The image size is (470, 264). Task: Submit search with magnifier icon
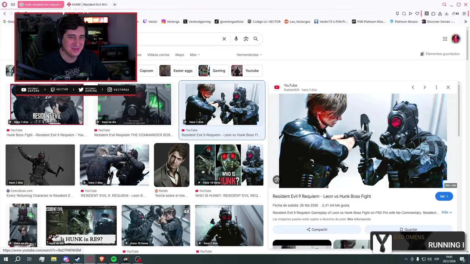point(256,39)
